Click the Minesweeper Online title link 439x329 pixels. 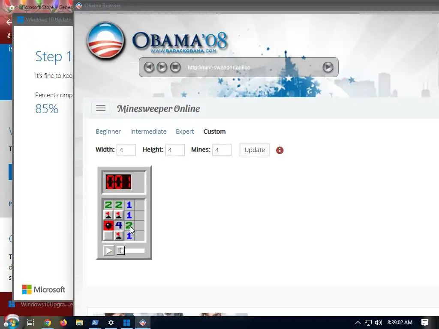pyautogui.click(x=158, y=108)
